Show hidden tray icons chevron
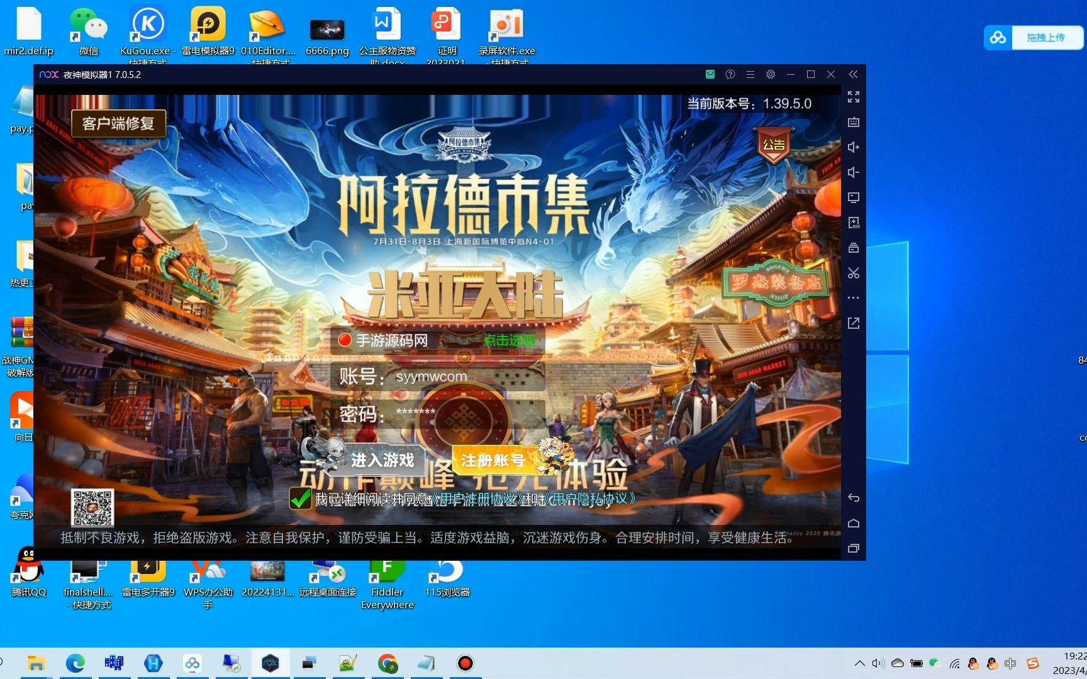Screen dimensions: 1087x679 coord(859,663)
